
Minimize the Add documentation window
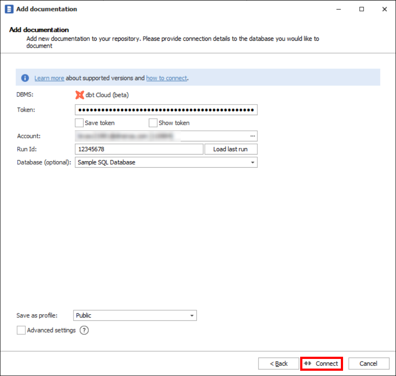[339, 9]
